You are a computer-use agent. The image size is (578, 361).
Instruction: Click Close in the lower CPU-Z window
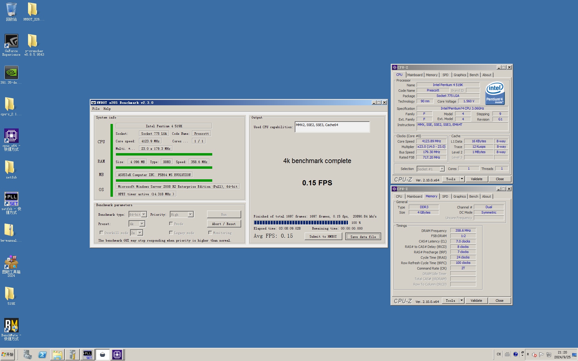coord(499,301)
